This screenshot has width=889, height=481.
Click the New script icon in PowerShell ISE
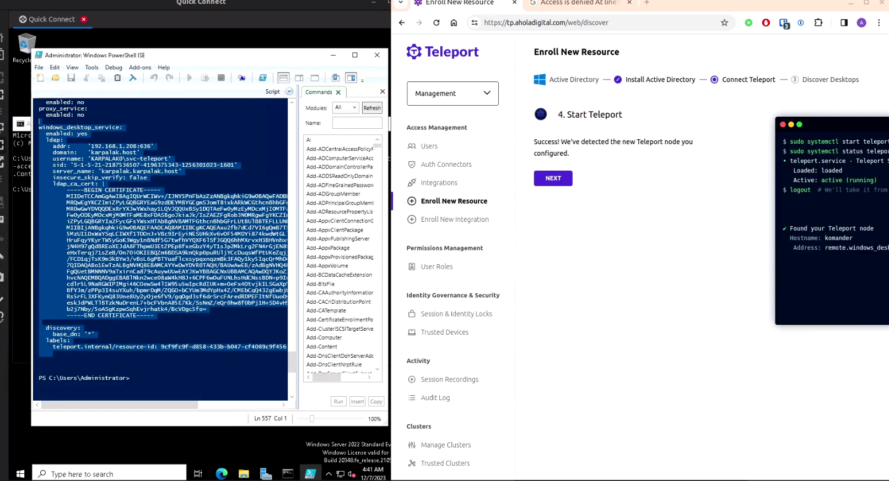40,78
